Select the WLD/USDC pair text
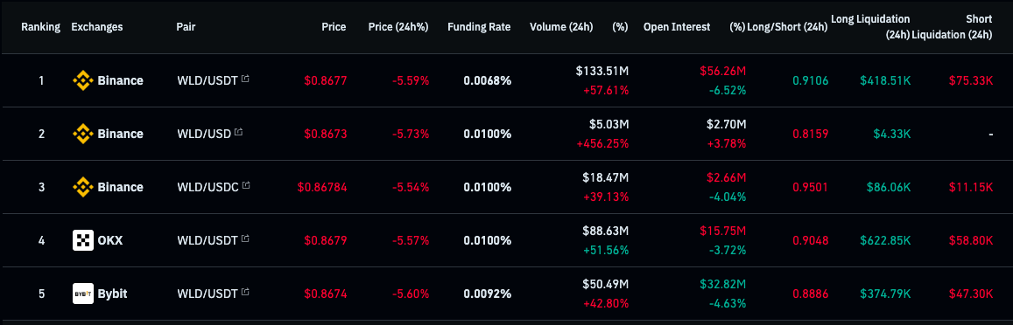Image resolution: width=1013 pixels, height=325 pixels. [208, 187]
